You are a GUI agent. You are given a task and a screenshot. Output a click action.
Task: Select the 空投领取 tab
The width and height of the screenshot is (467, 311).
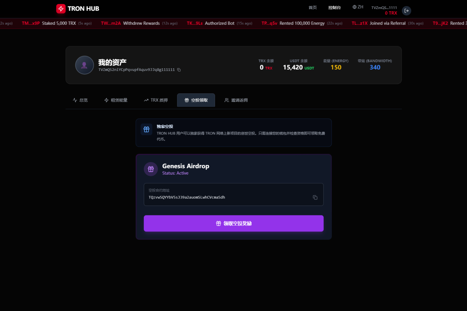pos(196,100)
